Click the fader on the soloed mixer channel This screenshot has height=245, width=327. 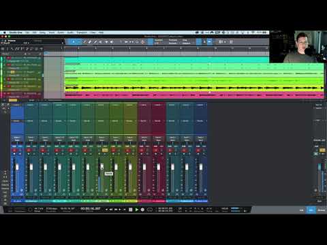click(102, 166)
